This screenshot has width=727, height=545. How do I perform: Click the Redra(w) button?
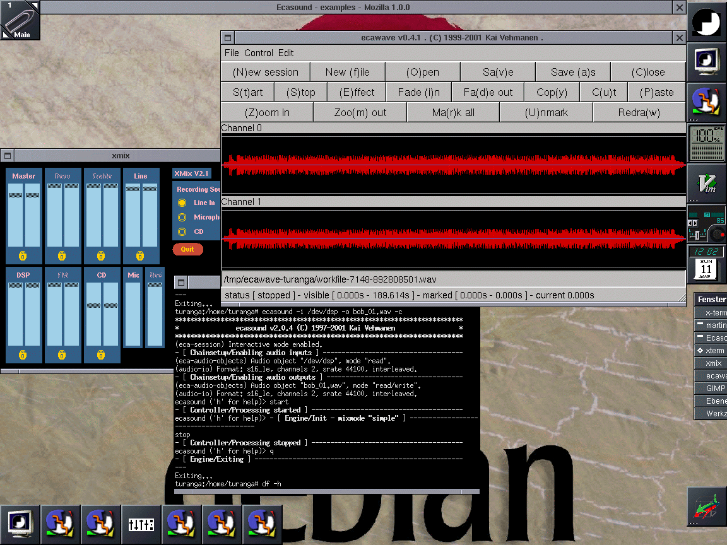click(639, 113)
